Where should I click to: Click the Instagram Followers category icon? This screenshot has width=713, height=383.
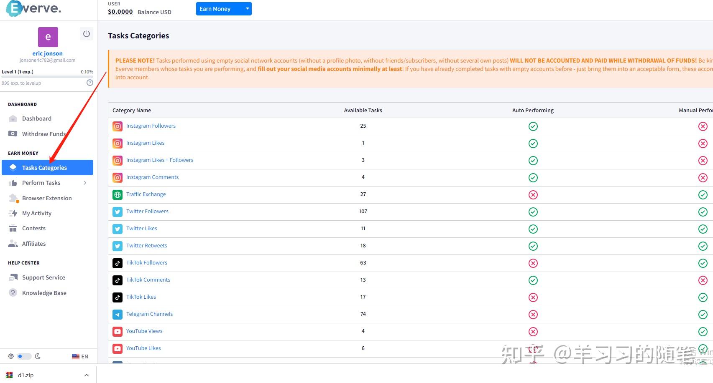coord(118,126)
